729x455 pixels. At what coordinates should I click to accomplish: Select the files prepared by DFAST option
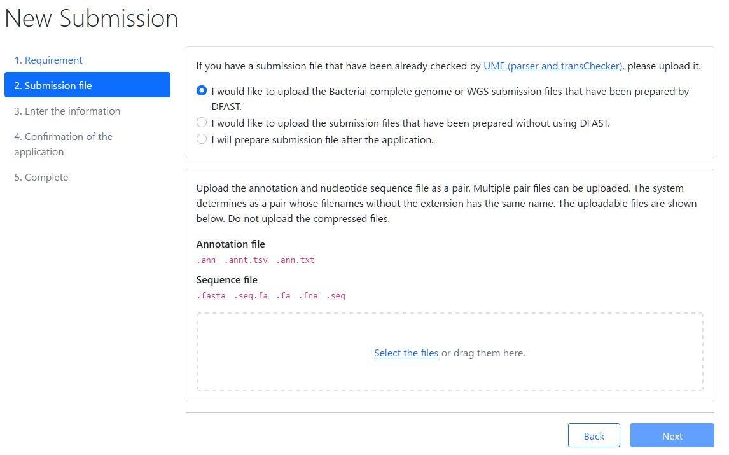(202, 91)
